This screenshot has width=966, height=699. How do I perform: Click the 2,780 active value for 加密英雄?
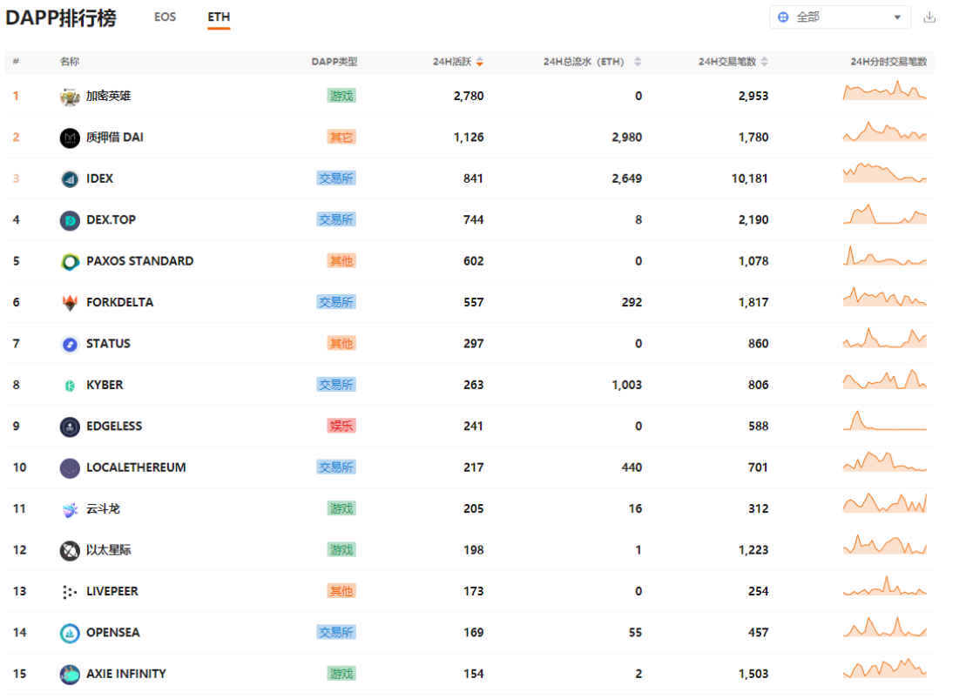tap(469, 96)
